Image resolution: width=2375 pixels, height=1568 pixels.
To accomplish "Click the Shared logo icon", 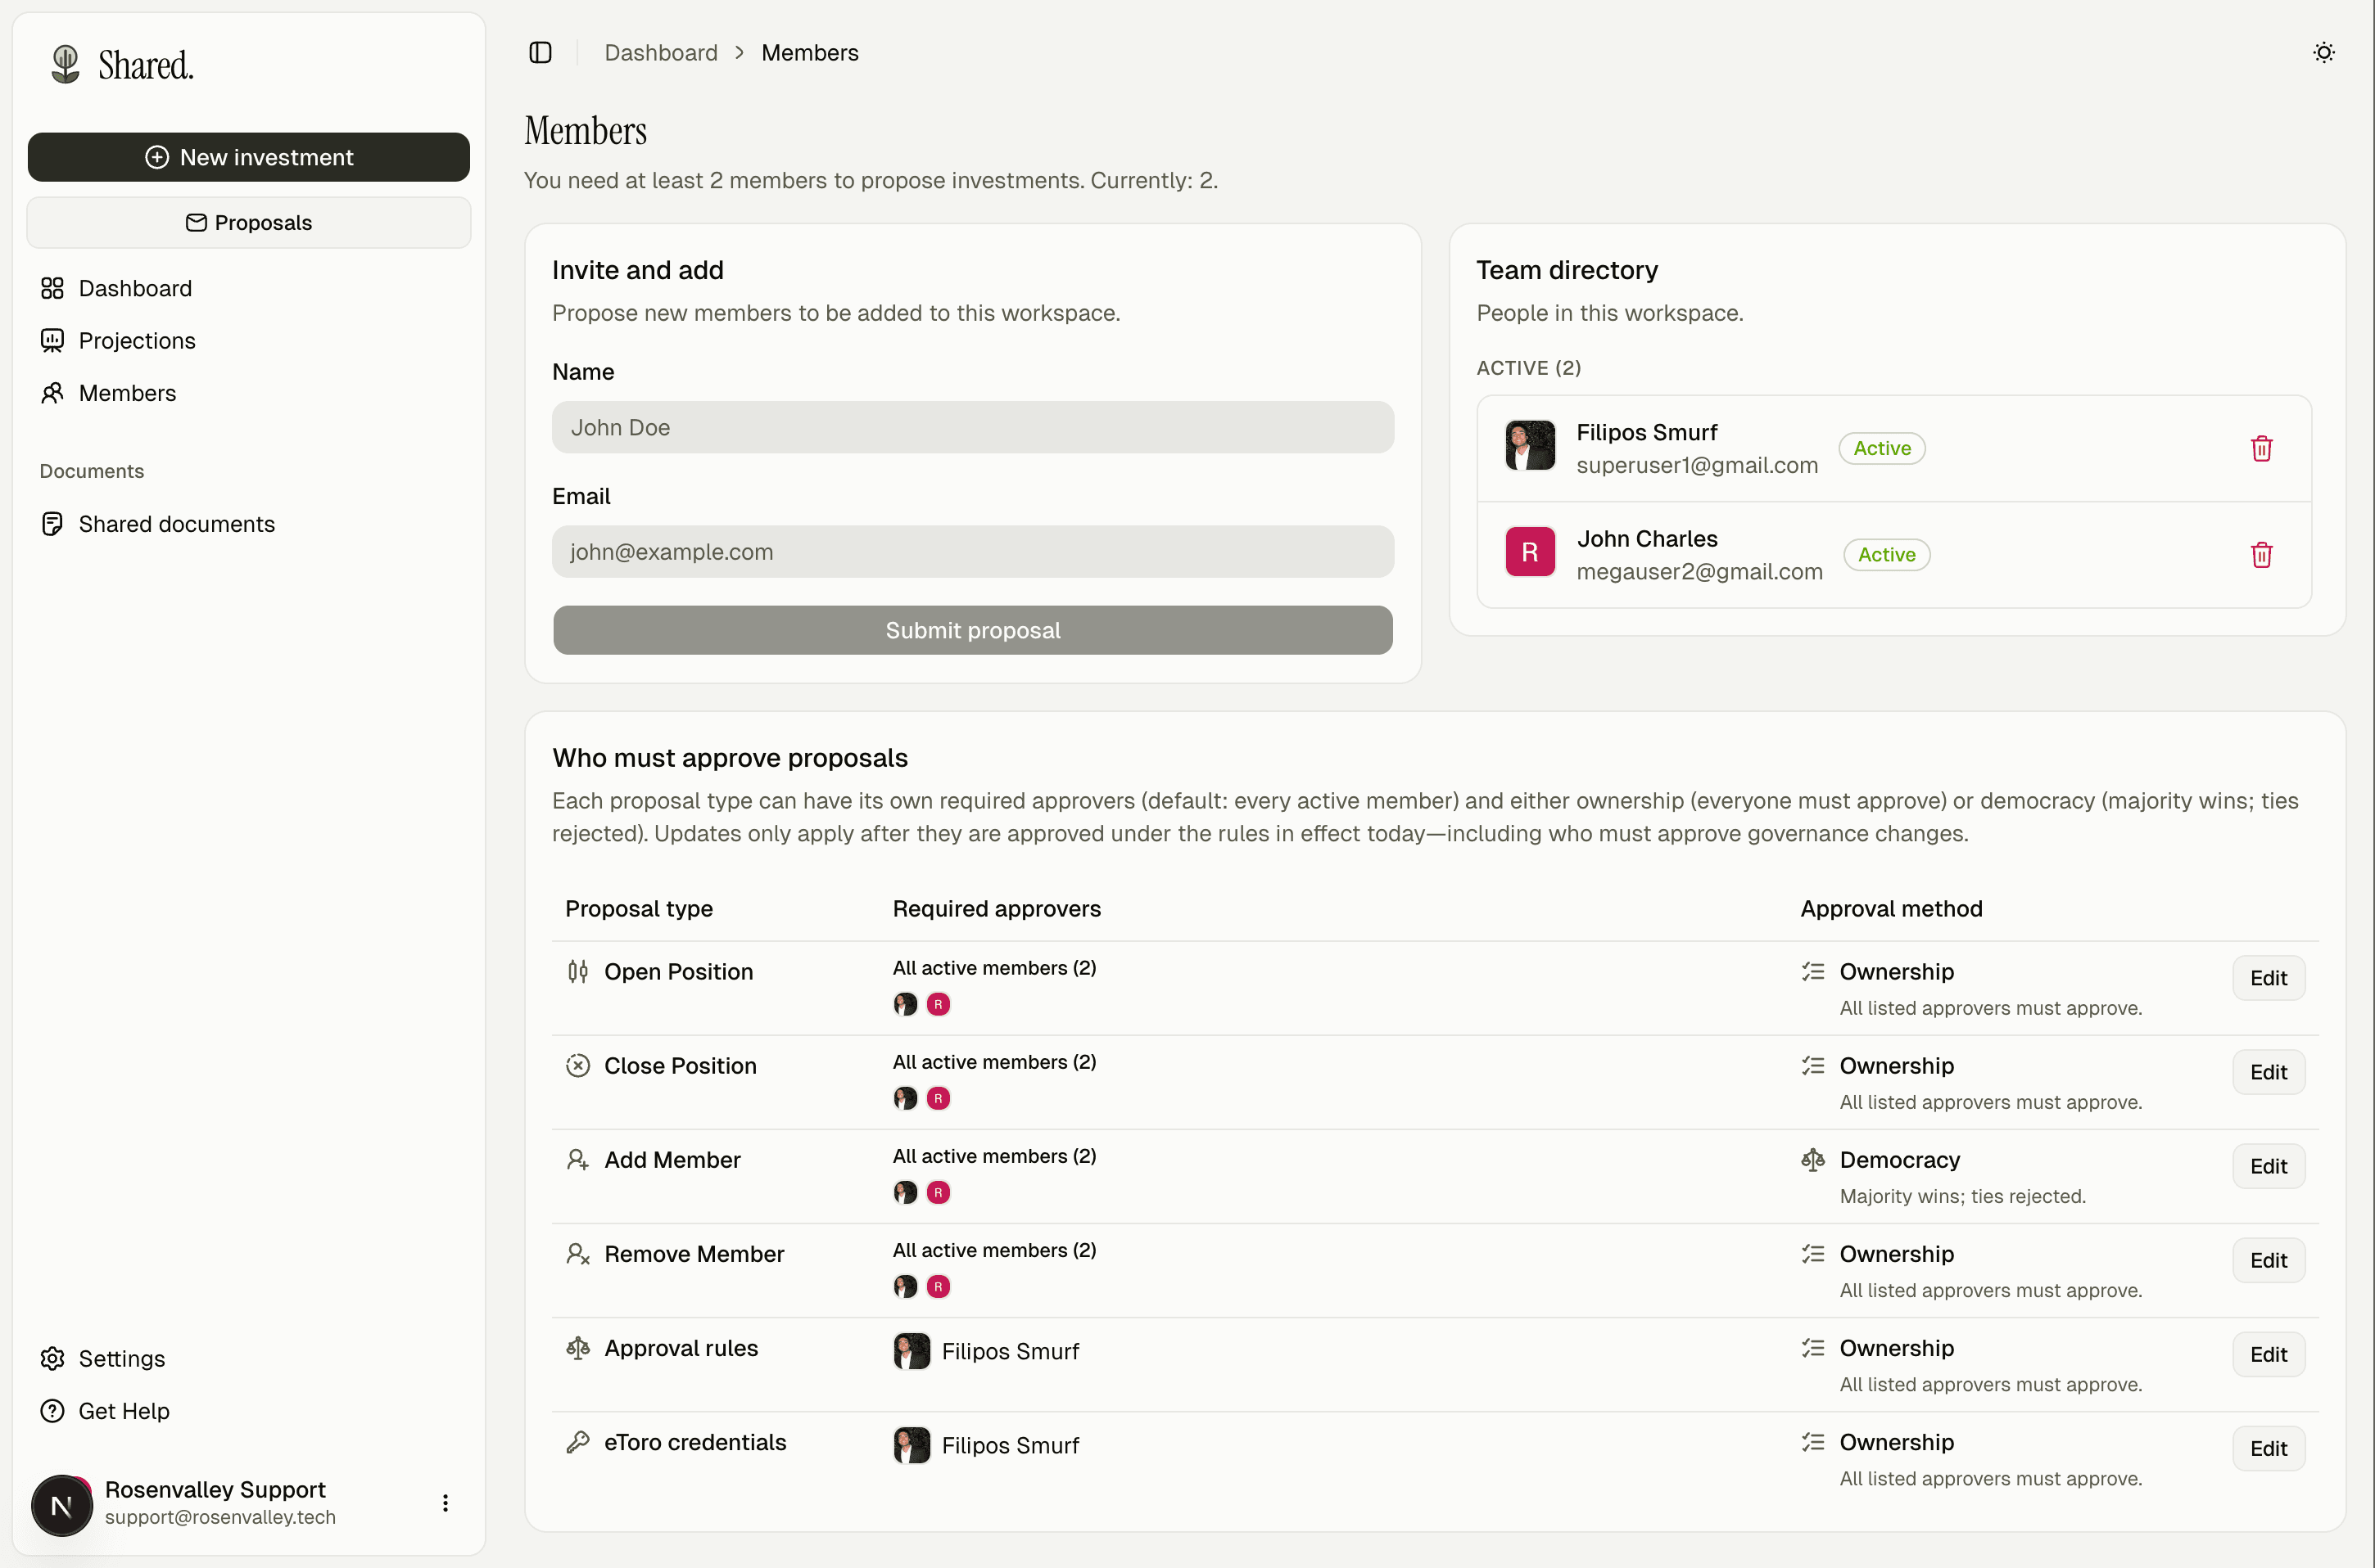I will (x=66, y=64).
